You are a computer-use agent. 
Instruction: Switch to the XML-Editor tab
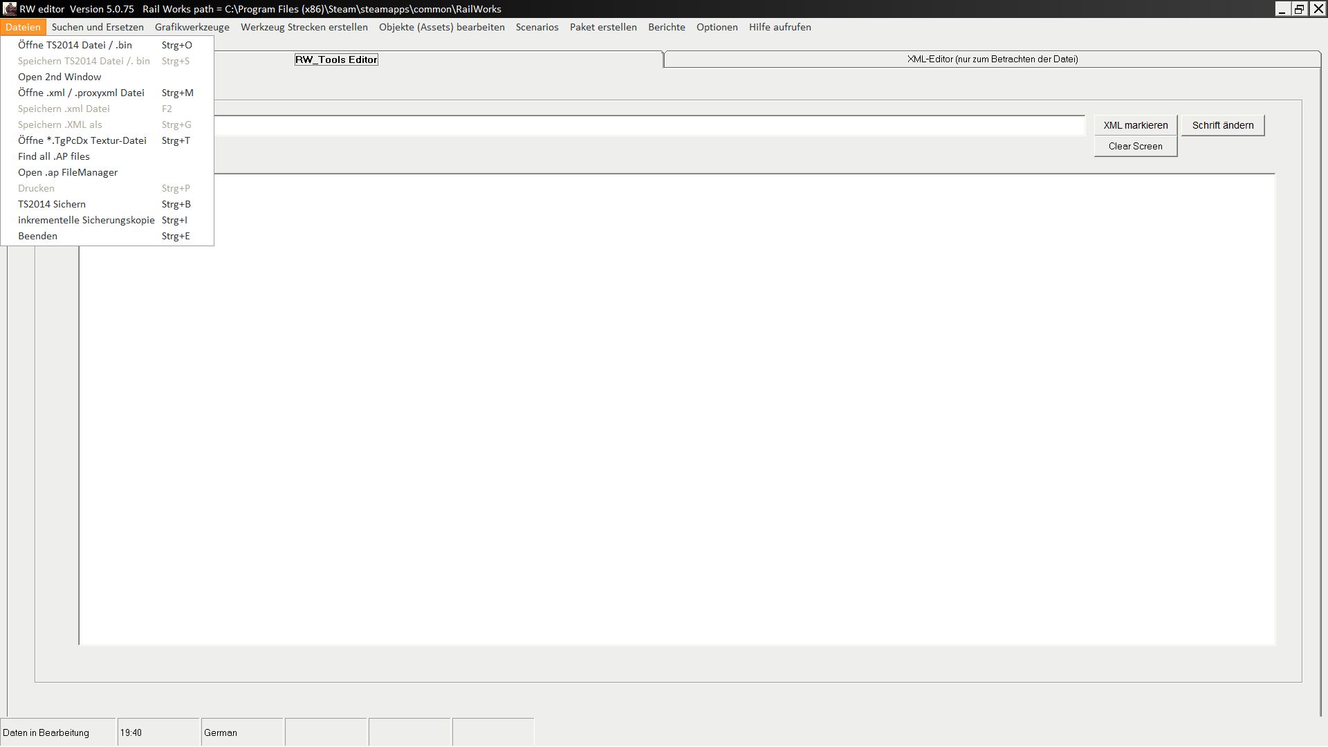click(x=992, y=59)
